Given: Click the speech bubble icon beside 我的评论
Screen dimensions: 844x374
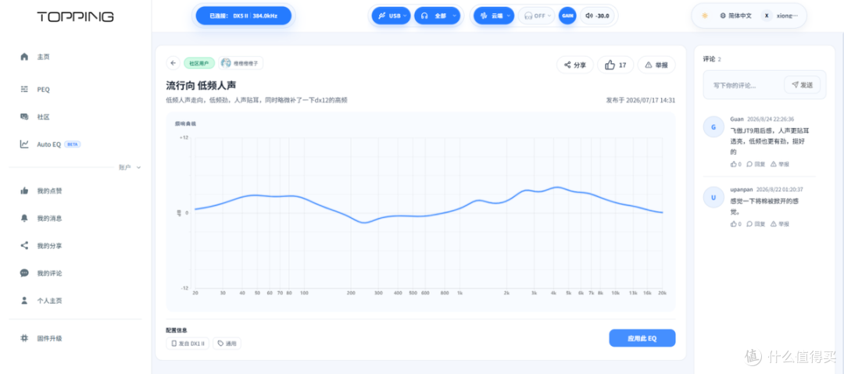Looking at the screenshot, I should click(x=23, y=272).
